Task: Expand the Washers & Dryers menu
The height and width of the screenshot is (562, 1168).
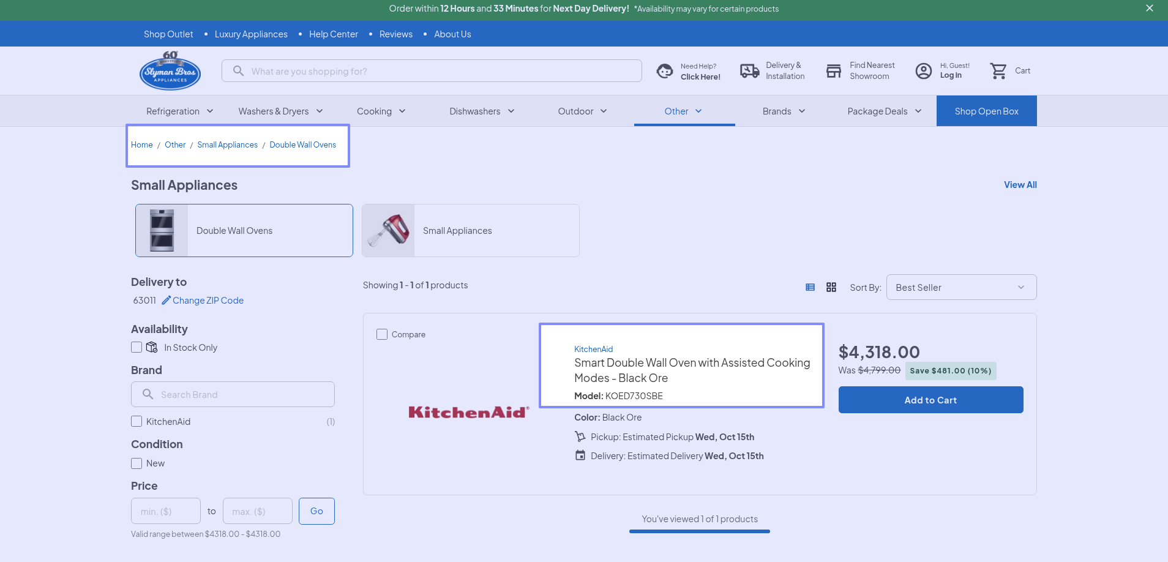Action: point(280,111)
